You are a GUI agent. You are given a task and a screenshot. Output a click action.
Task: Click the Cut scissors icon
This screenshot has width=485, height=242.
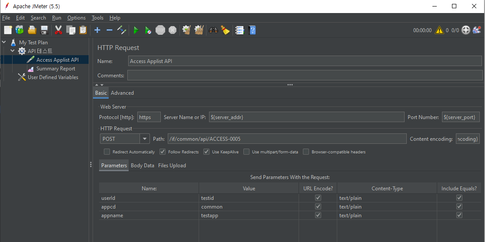pyautogui.click(x=59, y=30)
